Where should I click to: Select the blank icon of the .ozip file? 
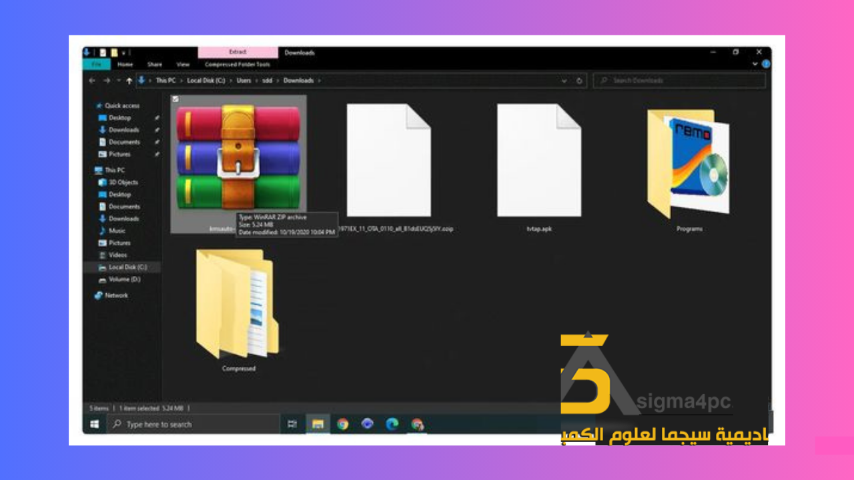point(388,160)
